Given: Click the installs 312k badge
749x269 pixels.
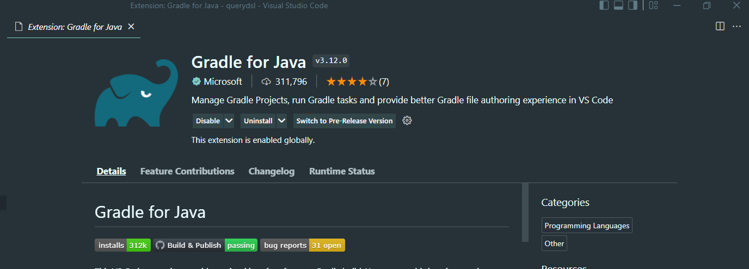Looking at the screenshot, I should [123, 245].
